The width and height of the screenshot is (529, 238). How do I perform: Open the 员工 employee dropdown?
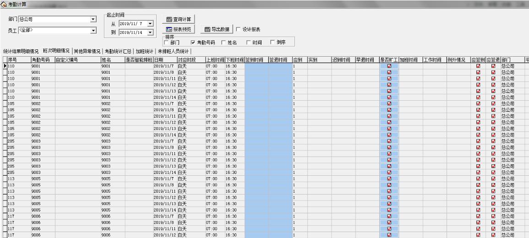tap(93, 31)
